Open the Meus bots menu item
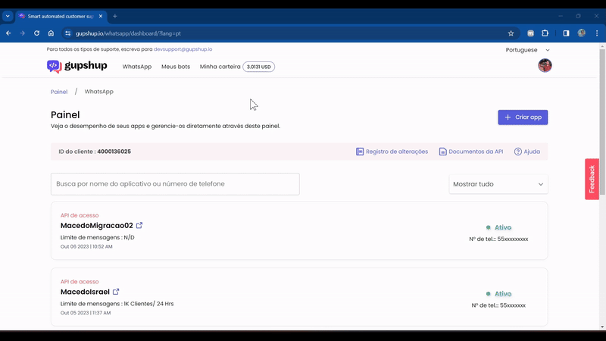Image resolution: width=606 pixels, height=341 pixels. coord(176,67)
